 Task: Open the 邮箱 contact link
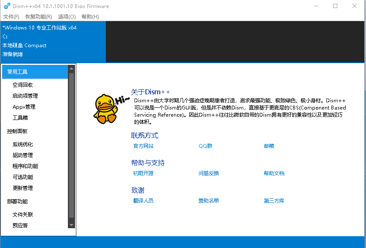click(x=269, y=146)
